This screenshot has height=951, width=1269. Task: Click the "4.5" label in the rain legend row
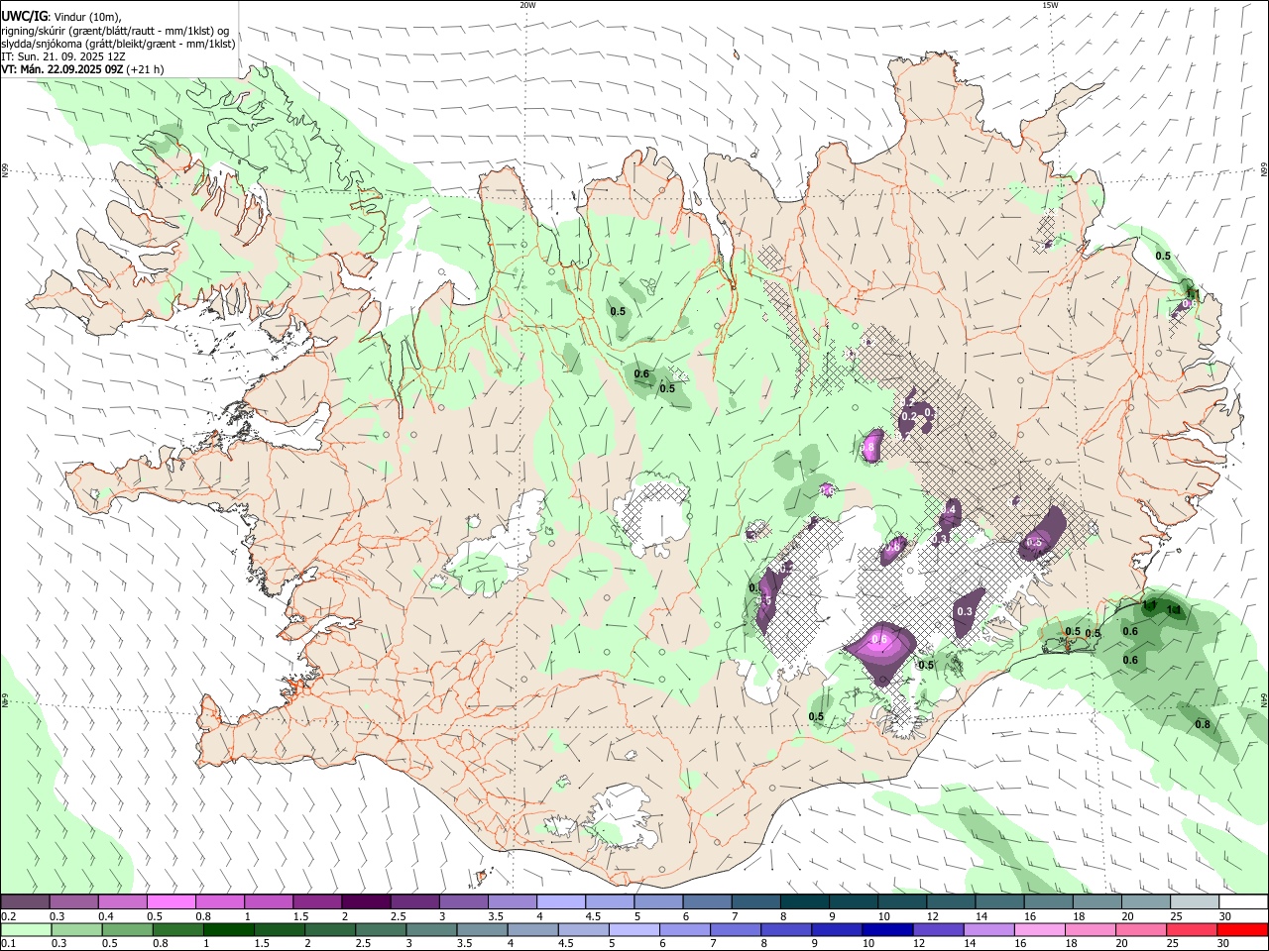pyautogui.click(x=564, y=944)
